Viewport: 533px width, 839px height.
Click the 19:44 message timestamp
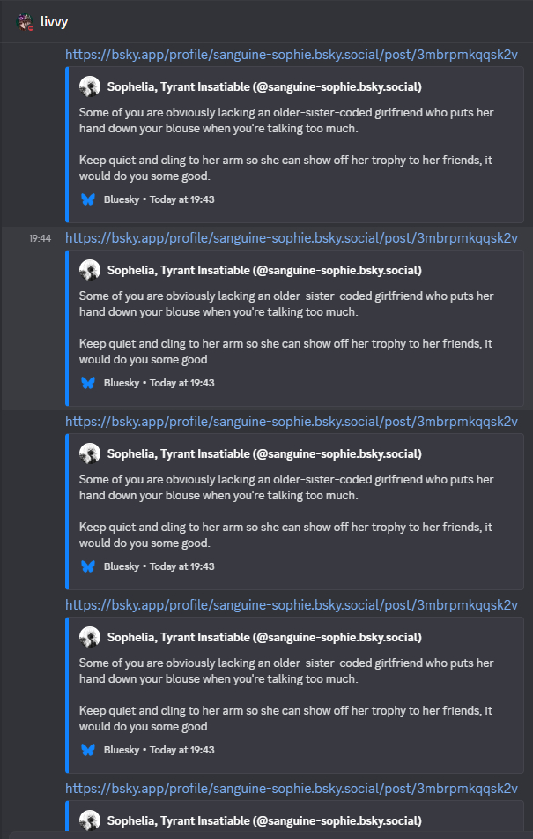[x=40, y=238]
